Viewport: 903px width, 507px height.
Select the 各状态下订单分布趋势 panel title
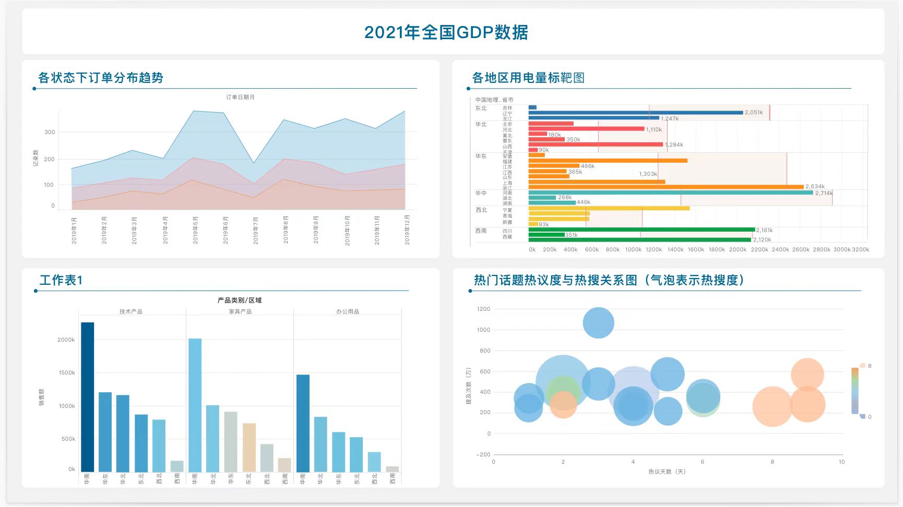coord(101,78)
